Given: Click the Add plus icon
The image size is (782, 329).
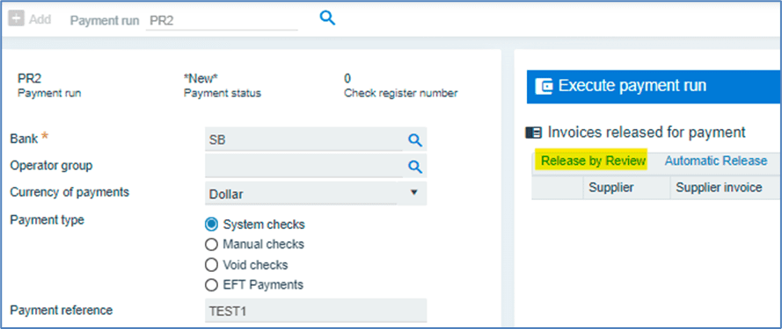Looking at the screenshot, I should pos(17,19).
